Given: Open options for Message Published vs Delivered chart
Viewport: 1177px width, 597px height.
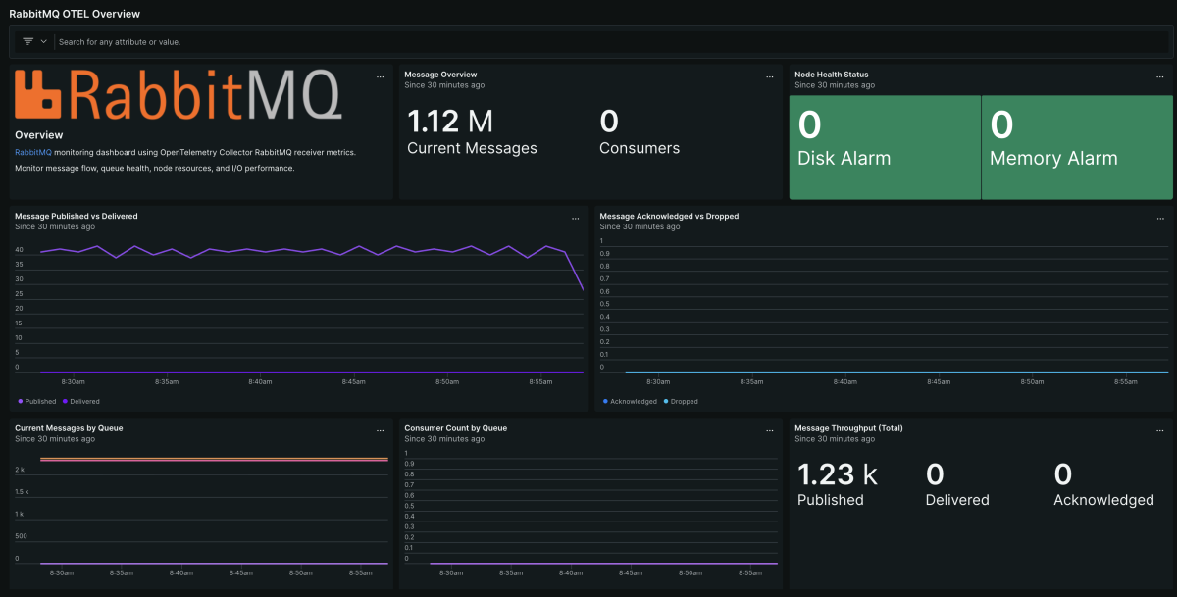Looking at the screenshot, I should 576,218.
